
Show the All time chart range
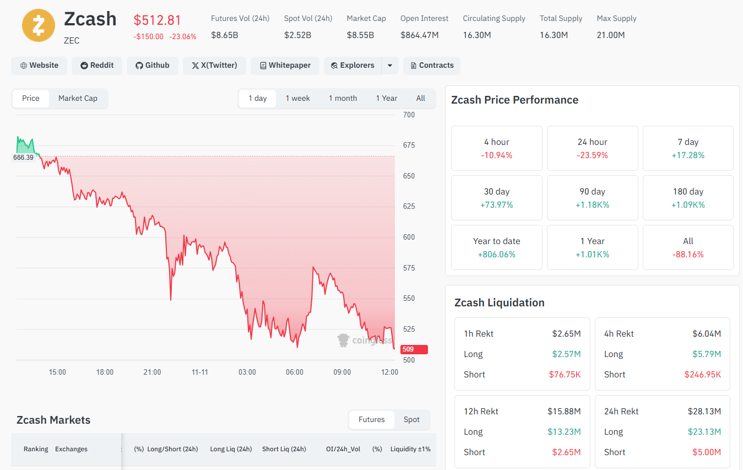[x=421, y=99]
